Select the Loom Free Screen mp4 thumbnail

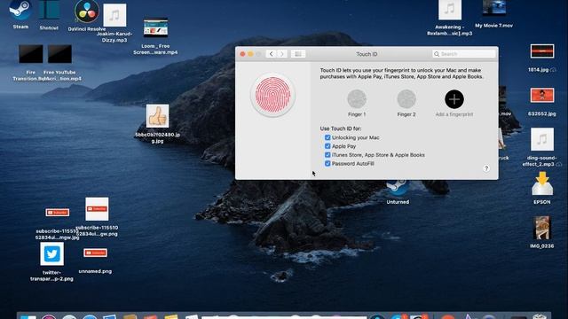(x=155, y=27)
